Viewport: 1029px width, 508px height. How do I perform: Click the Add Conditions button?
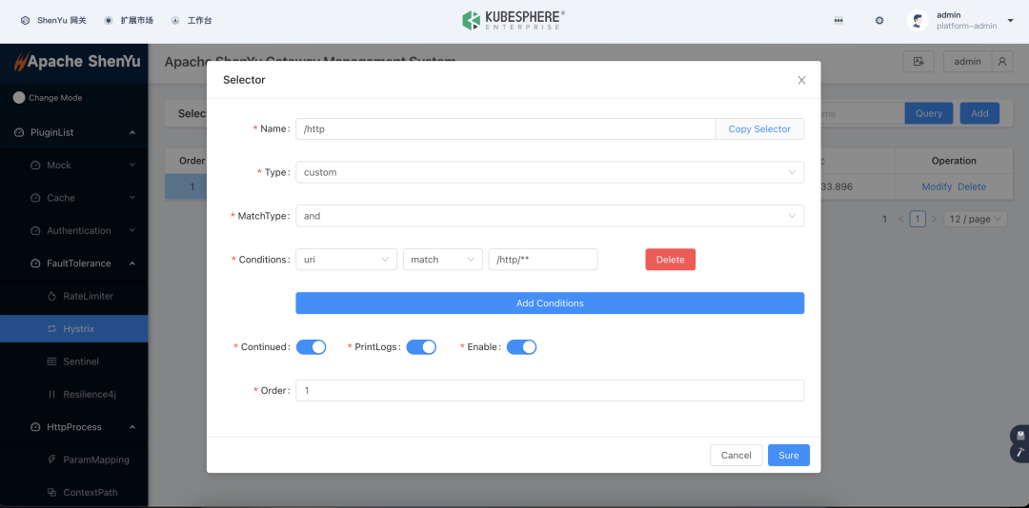[x=550, y=303]
